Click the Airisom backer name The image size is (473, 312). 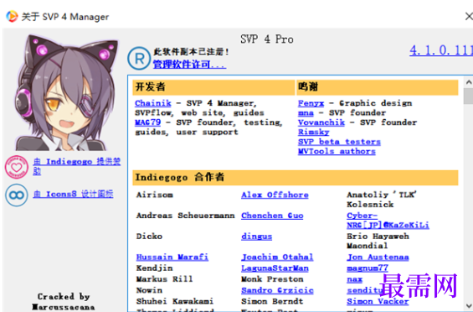point(154,195)
